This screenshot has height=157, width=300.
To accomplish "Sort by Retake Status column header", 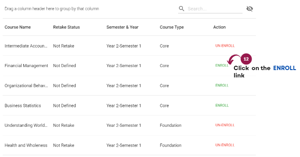I will coord(67,27).
